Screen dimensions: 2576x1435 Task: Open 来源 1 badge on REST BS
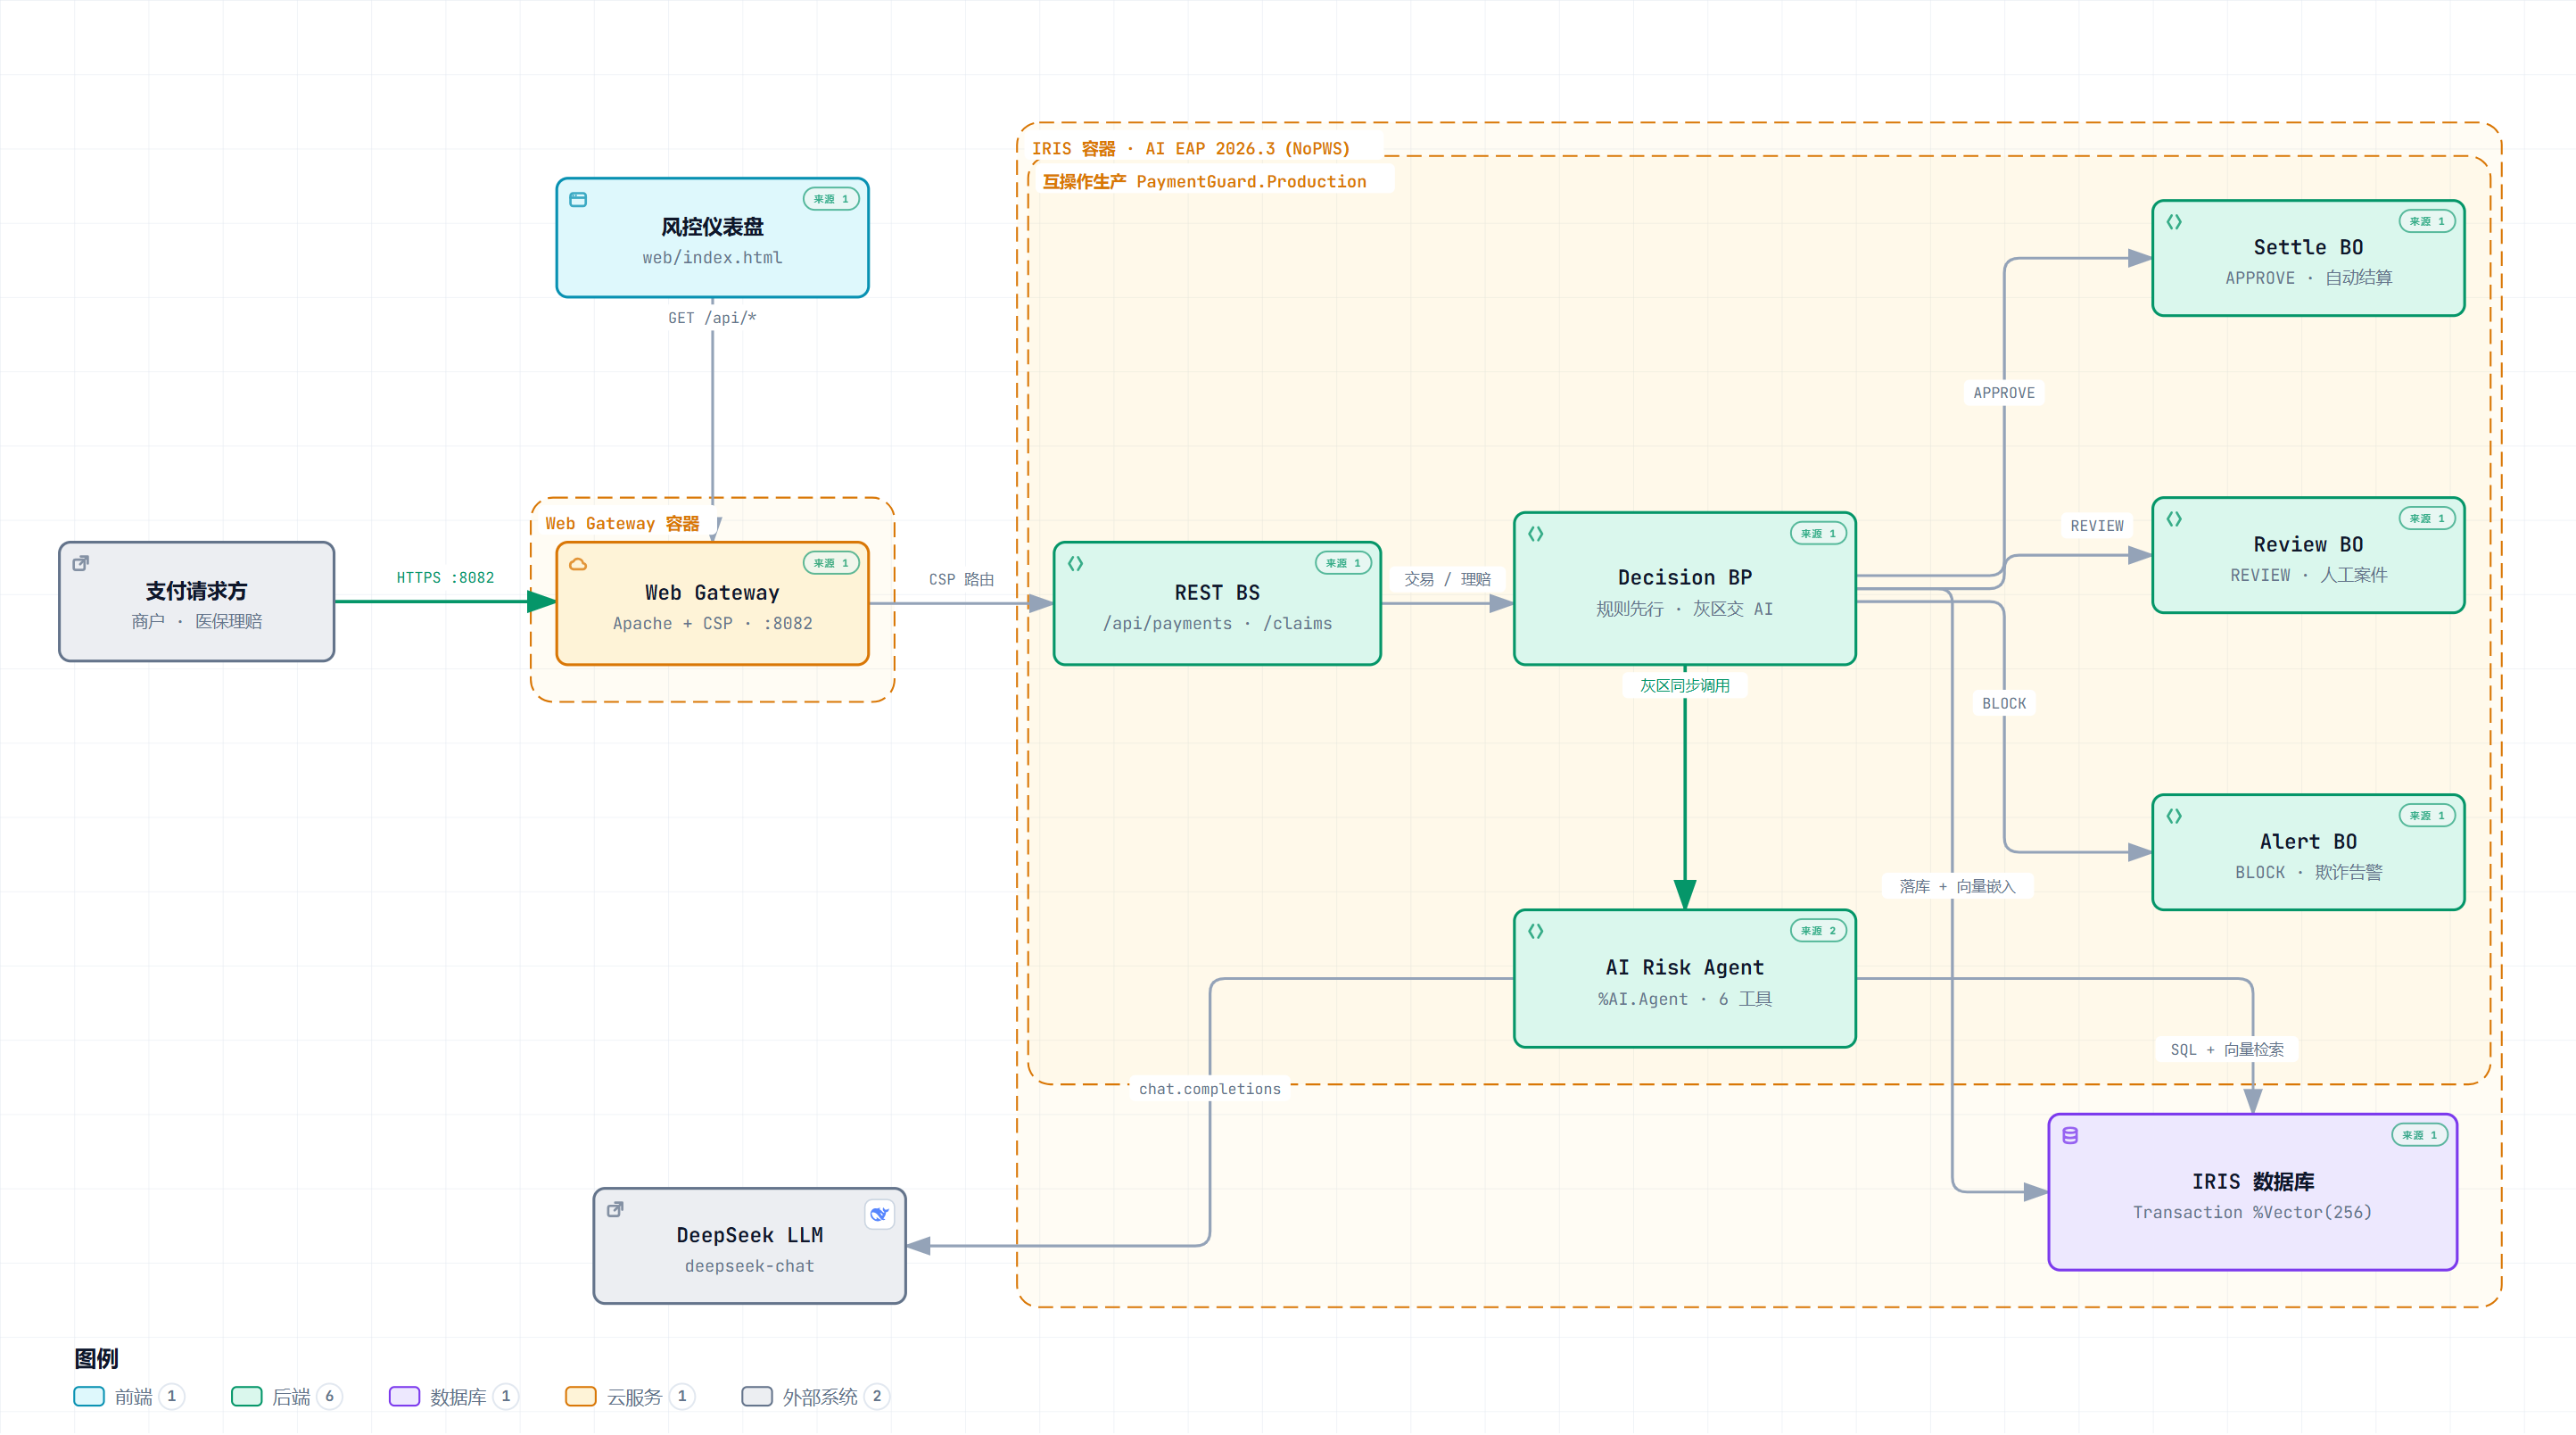click(x=1343, y=563)
